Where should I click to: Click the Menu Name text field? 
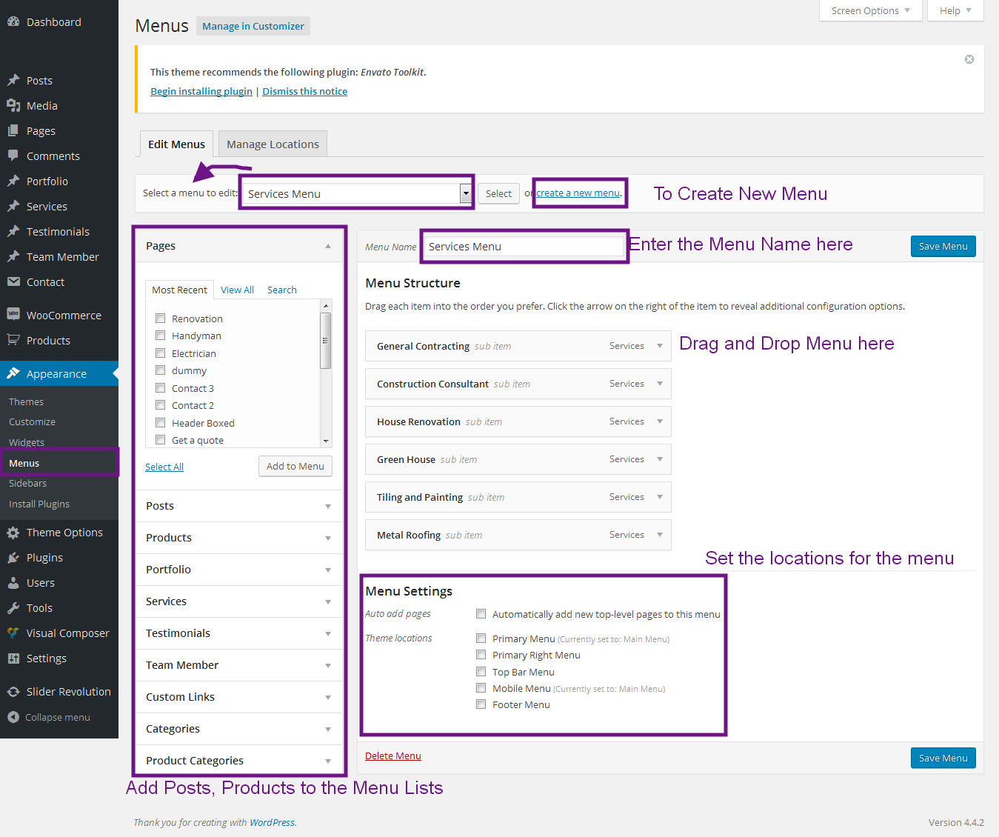click(523, 247)
